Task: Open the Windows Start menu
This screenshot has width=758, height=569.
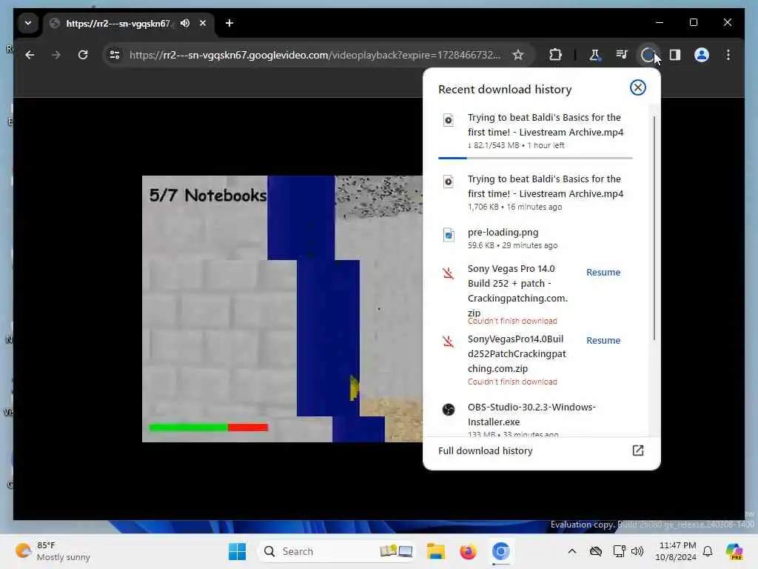Action: point(237,551)
